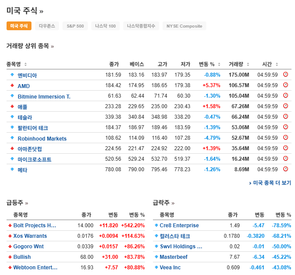Viewport: 295px width, 275px height.
Task: Click the clock icon in the Robinhood Markets row
Action: click(285, 137)
